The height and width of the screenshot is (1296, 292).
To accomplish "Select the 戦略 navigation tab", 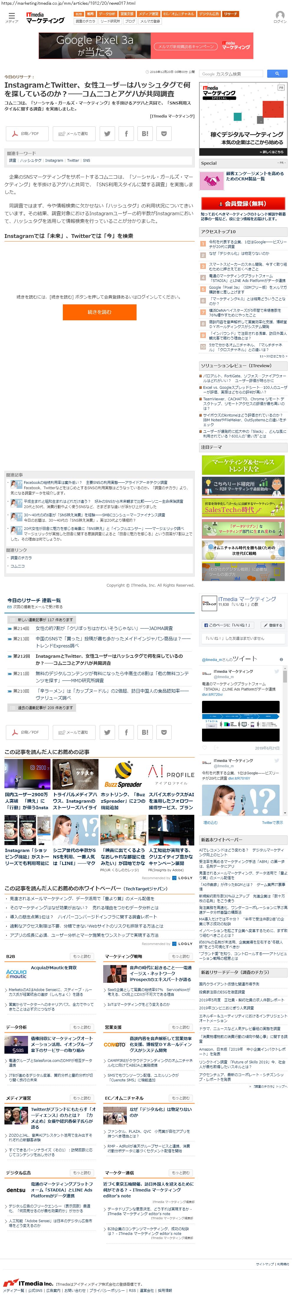I will point(91,14).
